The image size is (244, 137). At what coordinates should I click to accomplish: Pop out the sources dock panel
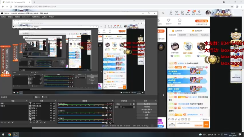56,101
